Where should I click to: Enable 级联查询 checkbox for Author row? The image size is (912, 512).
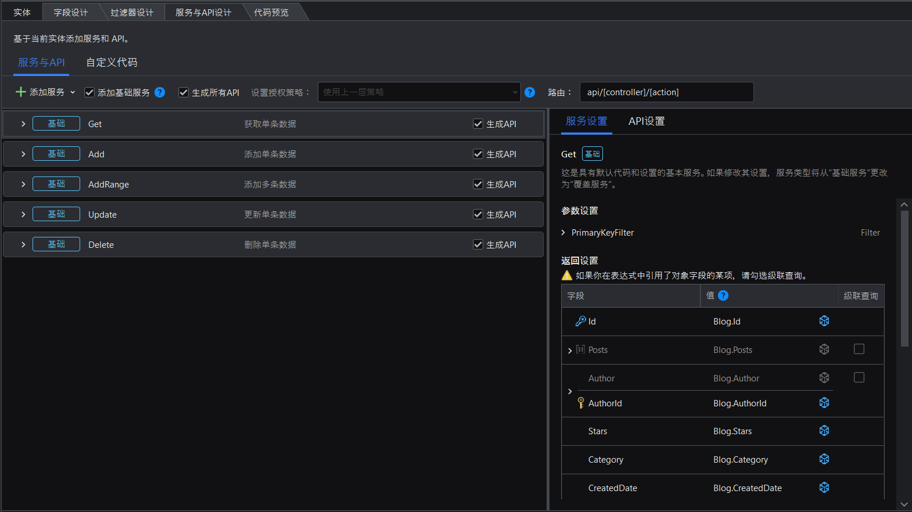[x=859, y=377]
